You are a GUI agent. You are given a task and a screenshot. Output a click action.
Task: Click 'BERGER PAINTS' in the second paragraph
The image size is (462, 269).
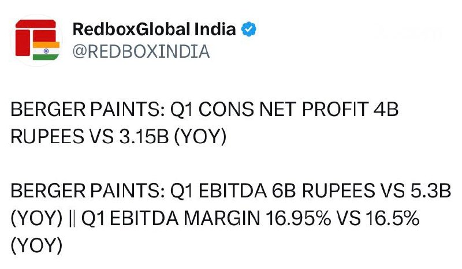pos(88,191)
